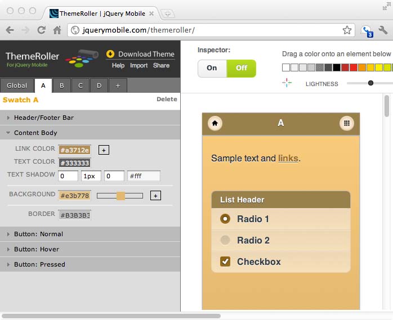Open the Share link
This screenshot has height=320, width=393.
pyautogui.click(x=161, y=65)
